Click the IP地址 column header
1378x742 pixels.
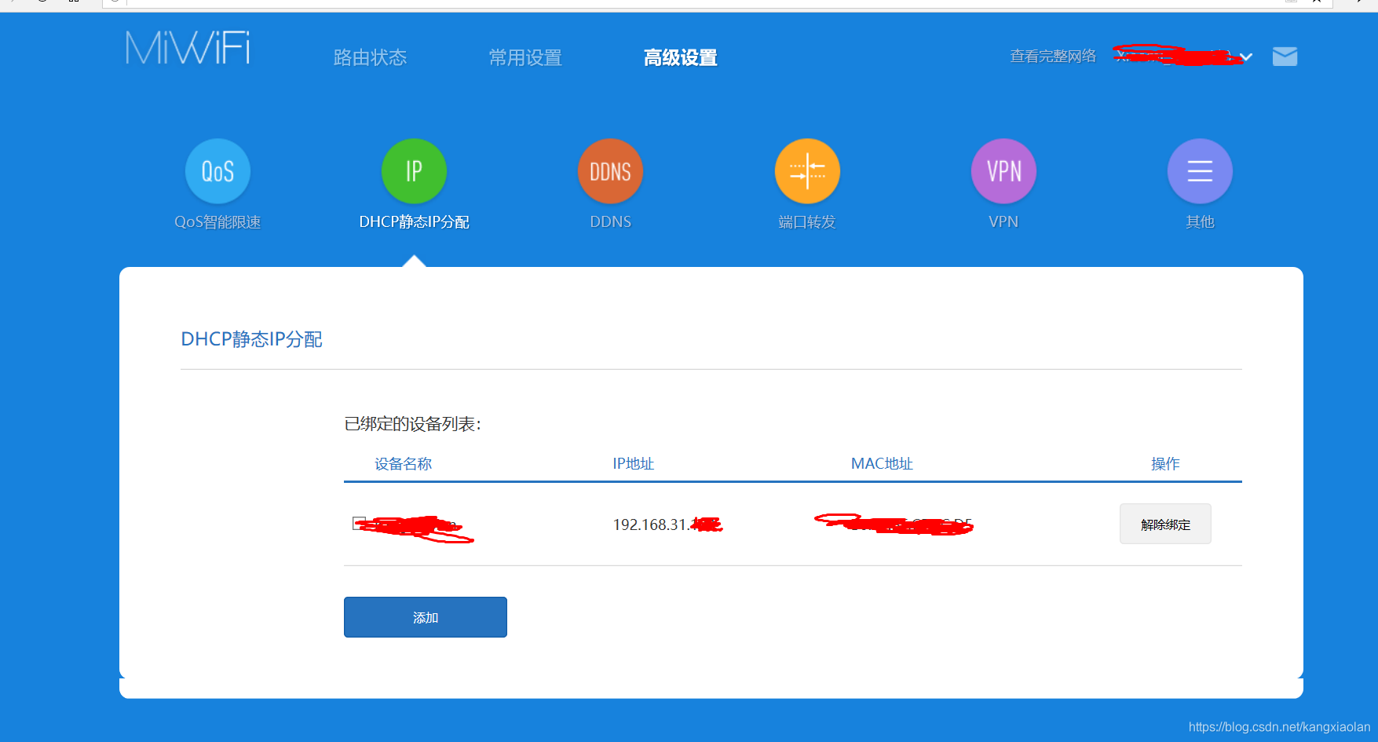633,464
